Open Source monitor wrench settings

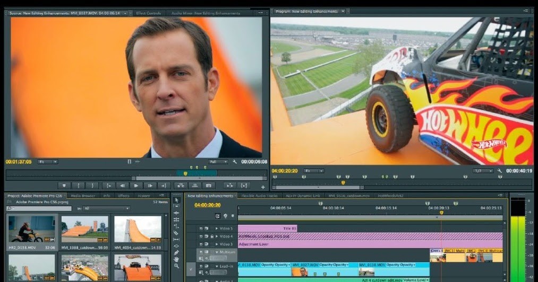tap(235, 161)
